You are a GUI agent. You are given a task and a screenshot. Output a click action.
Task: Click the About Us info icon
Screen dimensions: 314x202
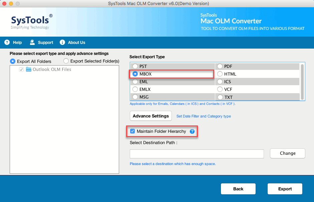point(62,42)
